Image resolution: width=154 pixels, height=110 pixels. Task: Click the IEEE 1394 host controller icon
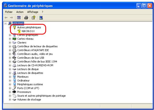(x=14, y=62)
